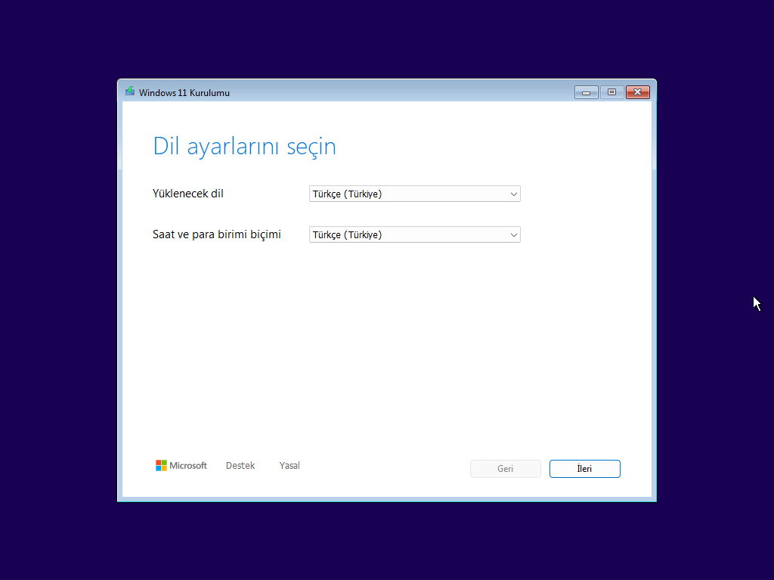
Task: Click the 'Saat ve para birimi biçimi' label
Action: pos(217,234)
